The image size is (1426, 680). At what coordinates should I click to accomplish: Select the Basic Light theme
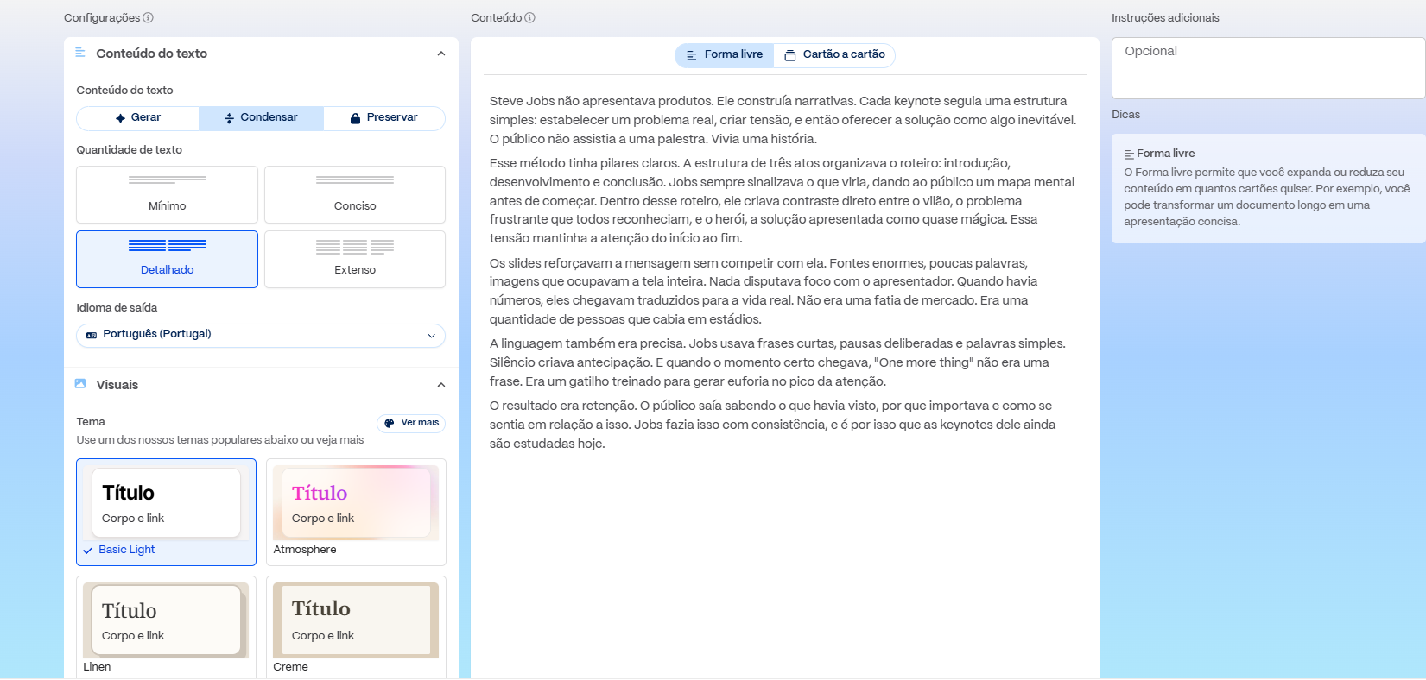click(167, 512)
